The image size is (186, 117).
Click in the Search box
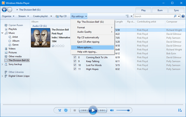[x=153, y=16]
